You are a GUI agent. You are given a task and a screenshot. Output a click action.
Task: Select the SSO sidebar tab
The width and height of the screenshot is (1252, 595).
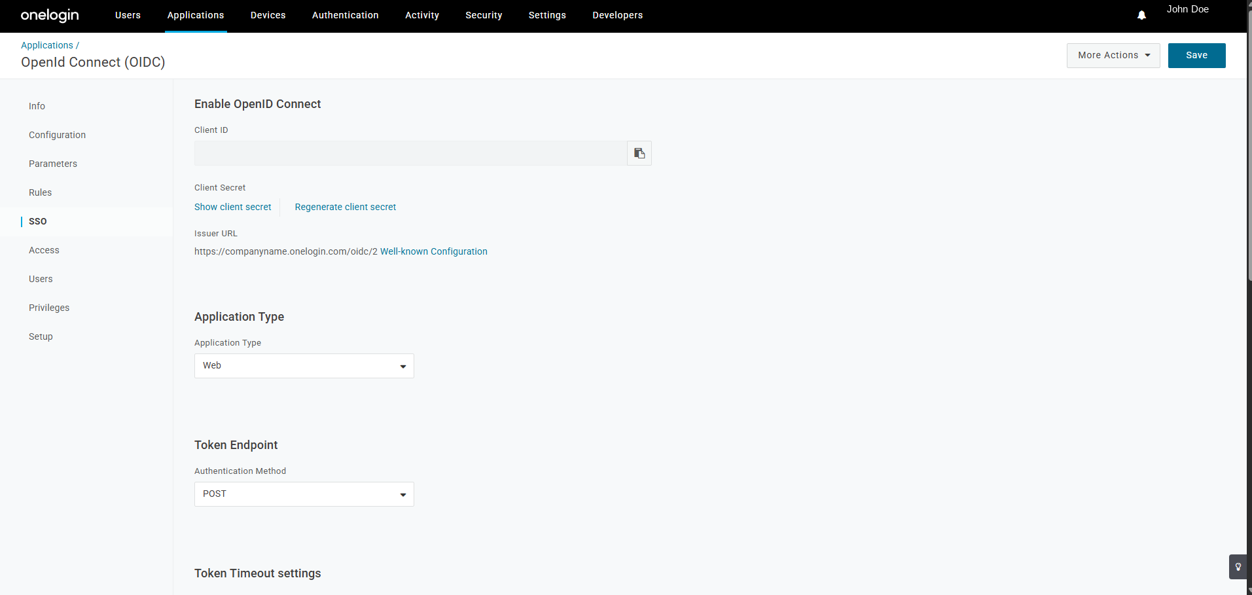pos(38,221)
